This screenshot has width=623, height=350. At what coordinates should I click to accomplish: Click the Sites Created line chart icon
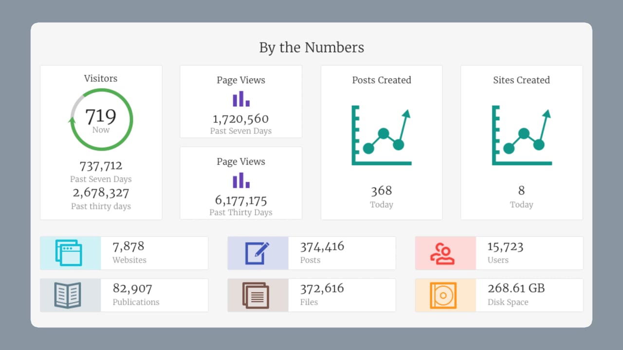[x=522, y=136]
